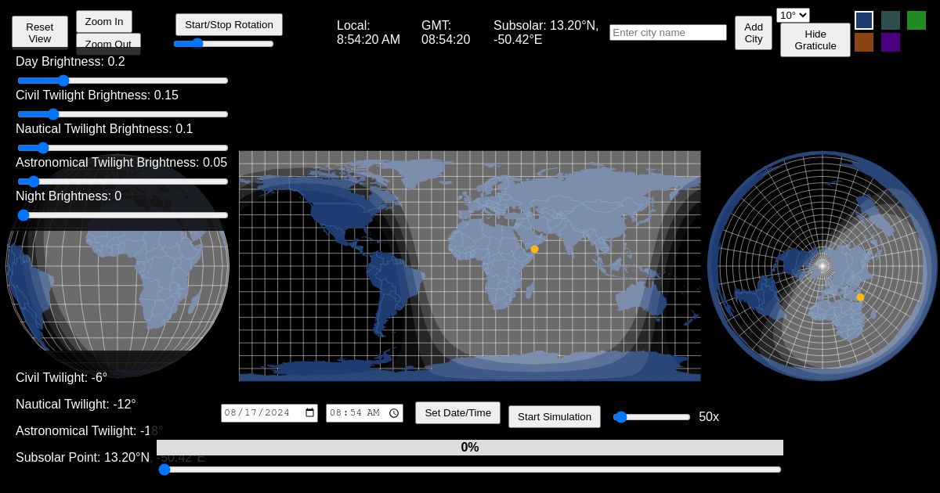
Task: Click the yellow subsolar marker on the world map
Action: coord(535,249)
